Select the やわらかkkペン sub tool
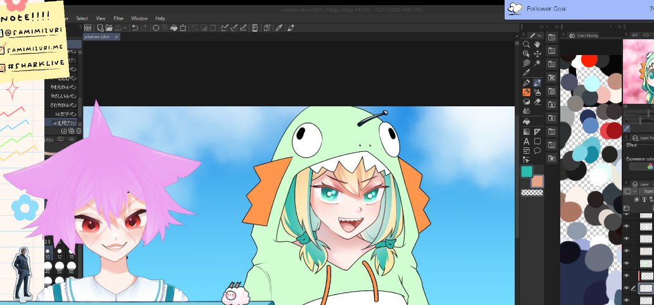This screenshot has width=654, height=305. 62,87
